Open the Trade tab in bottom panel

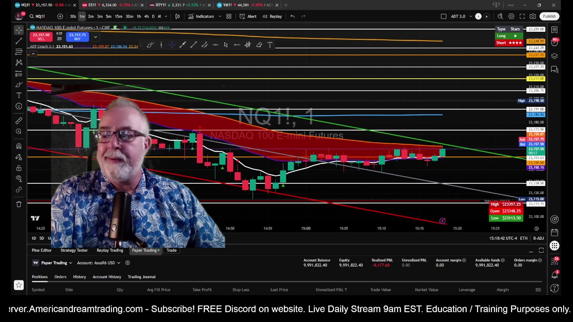[171, 250]
